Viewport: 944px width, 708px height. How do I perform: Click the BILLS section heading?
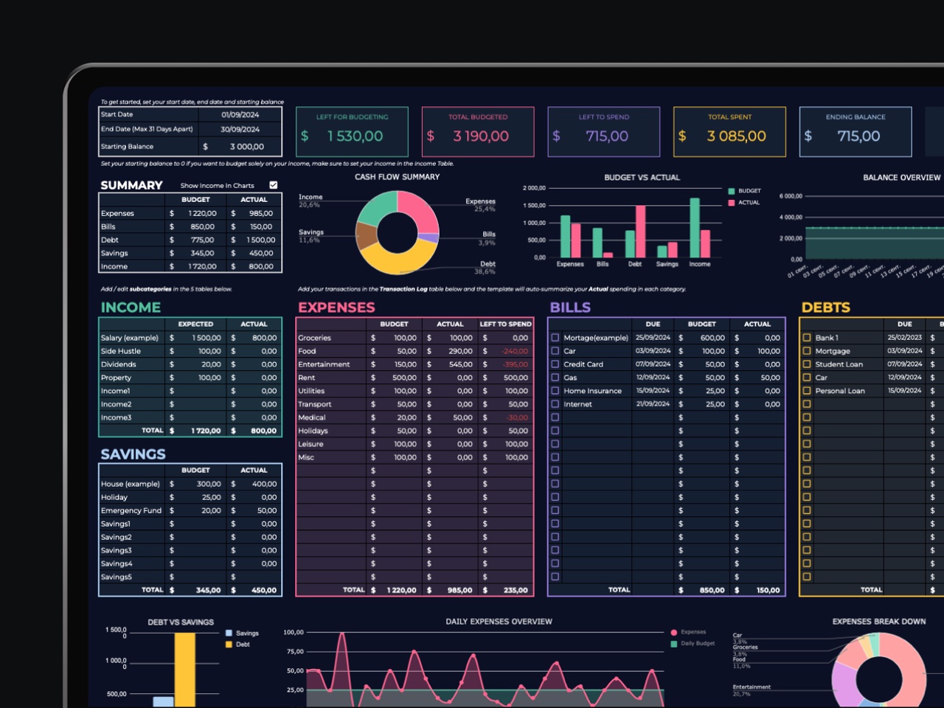tap(570, 308)
